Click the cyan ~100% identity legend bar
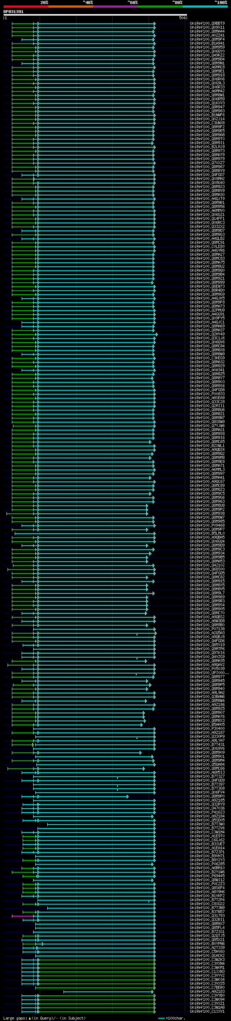Screen dimensions: 231x1021 coord(205,7)
